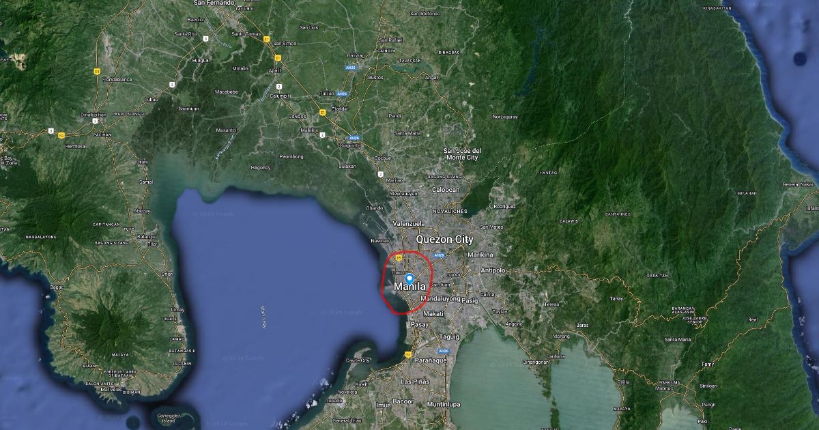
Task: Click the AH26 shield next to Pulilan
Action: pyautogui.click(x=343, y=94)
